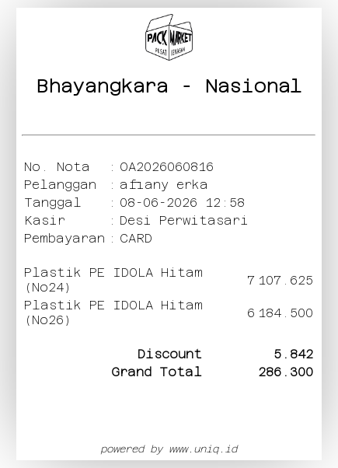Select the 184.500 item price
Image resolution: width=338 pixels, height=468 pixels.
click(286, 313)
